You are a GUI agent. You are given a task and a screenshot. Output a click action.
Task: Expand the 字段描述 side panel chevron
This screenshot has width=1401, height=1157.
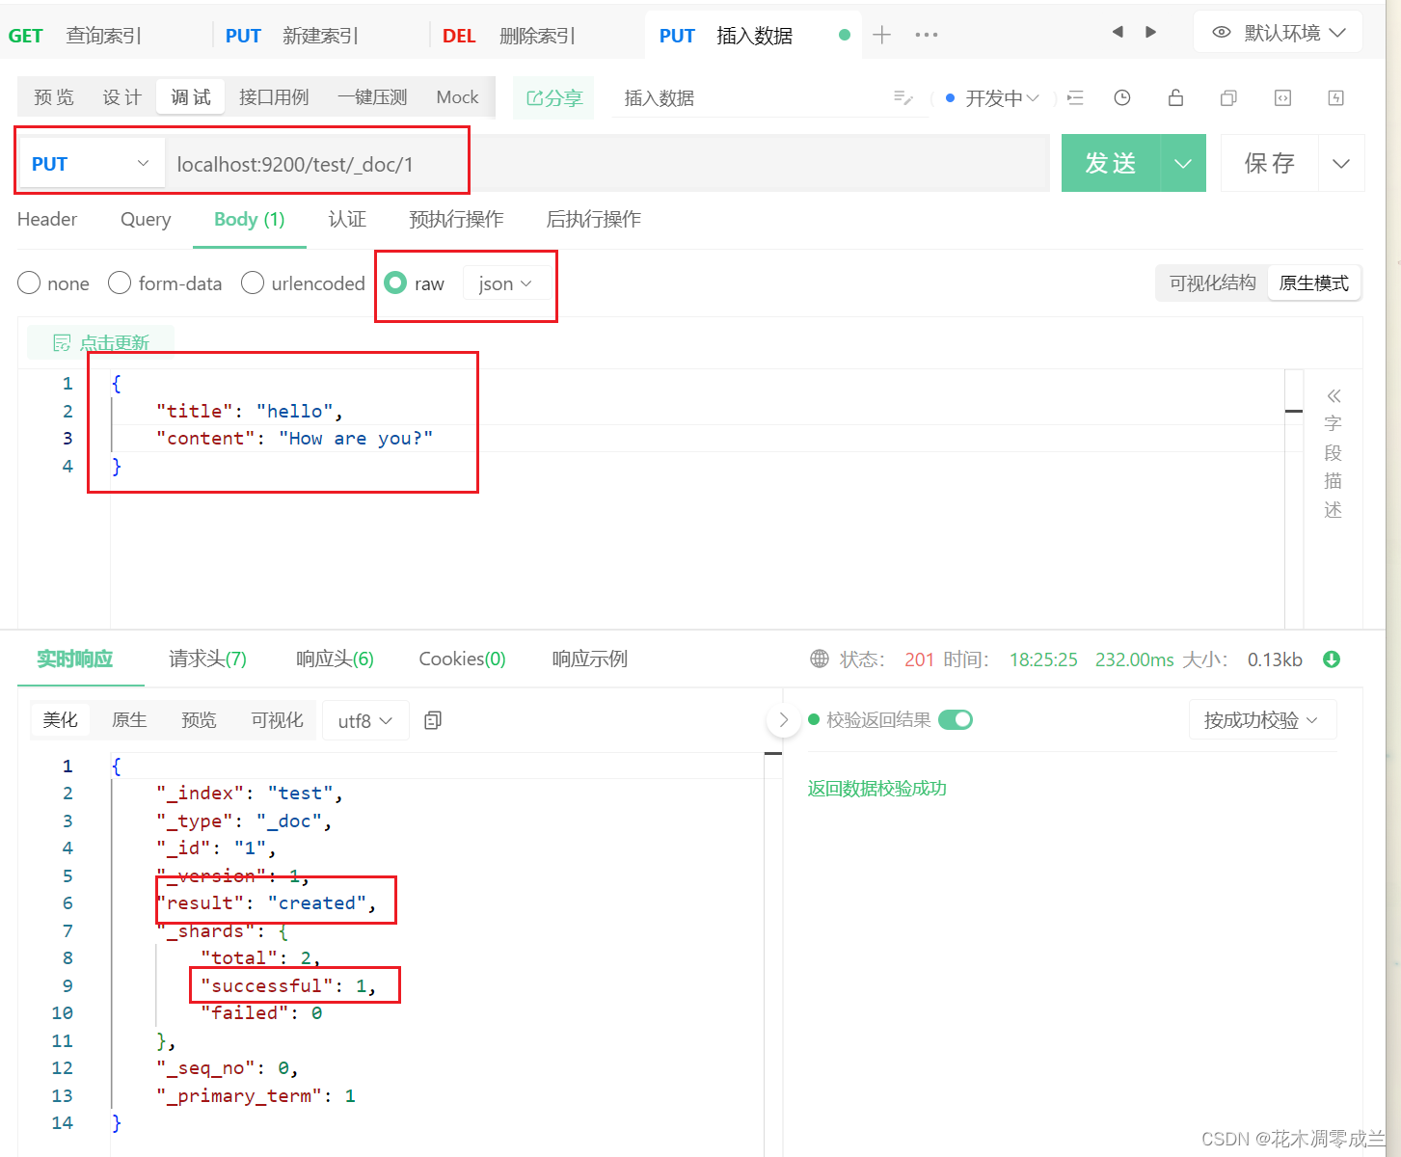coord(1334,395)
